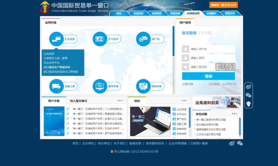This screenshot has height=166, width=278.
Task: Choose 进口食品化妆品进出口商备案 from the submenu
Action: pyautogui.click(x=61, y=72)
